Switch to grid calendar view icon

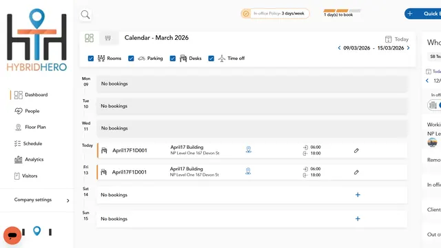click(89, 38)
